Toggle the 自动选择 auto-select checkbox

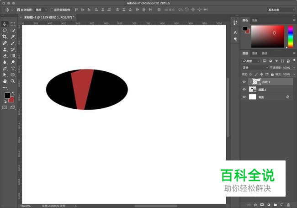[18, 9]
